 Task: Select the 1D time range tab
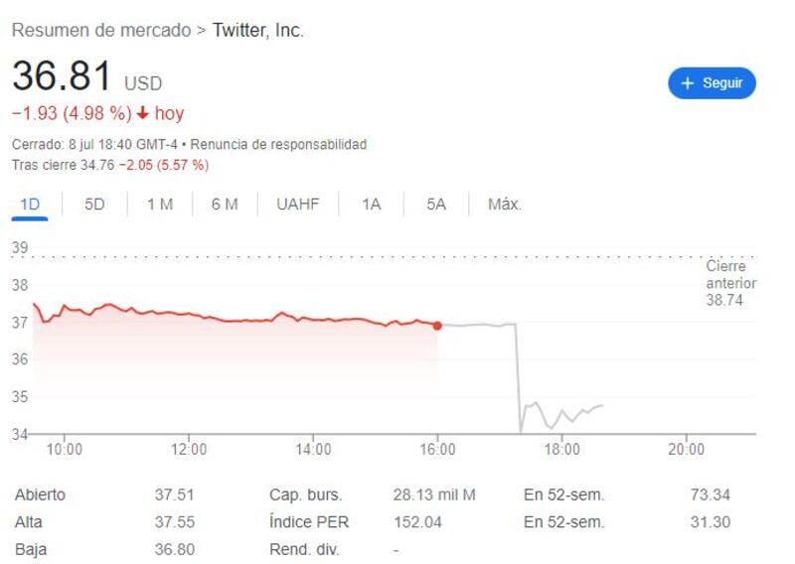pyautogui.click(x=30, y=205)
